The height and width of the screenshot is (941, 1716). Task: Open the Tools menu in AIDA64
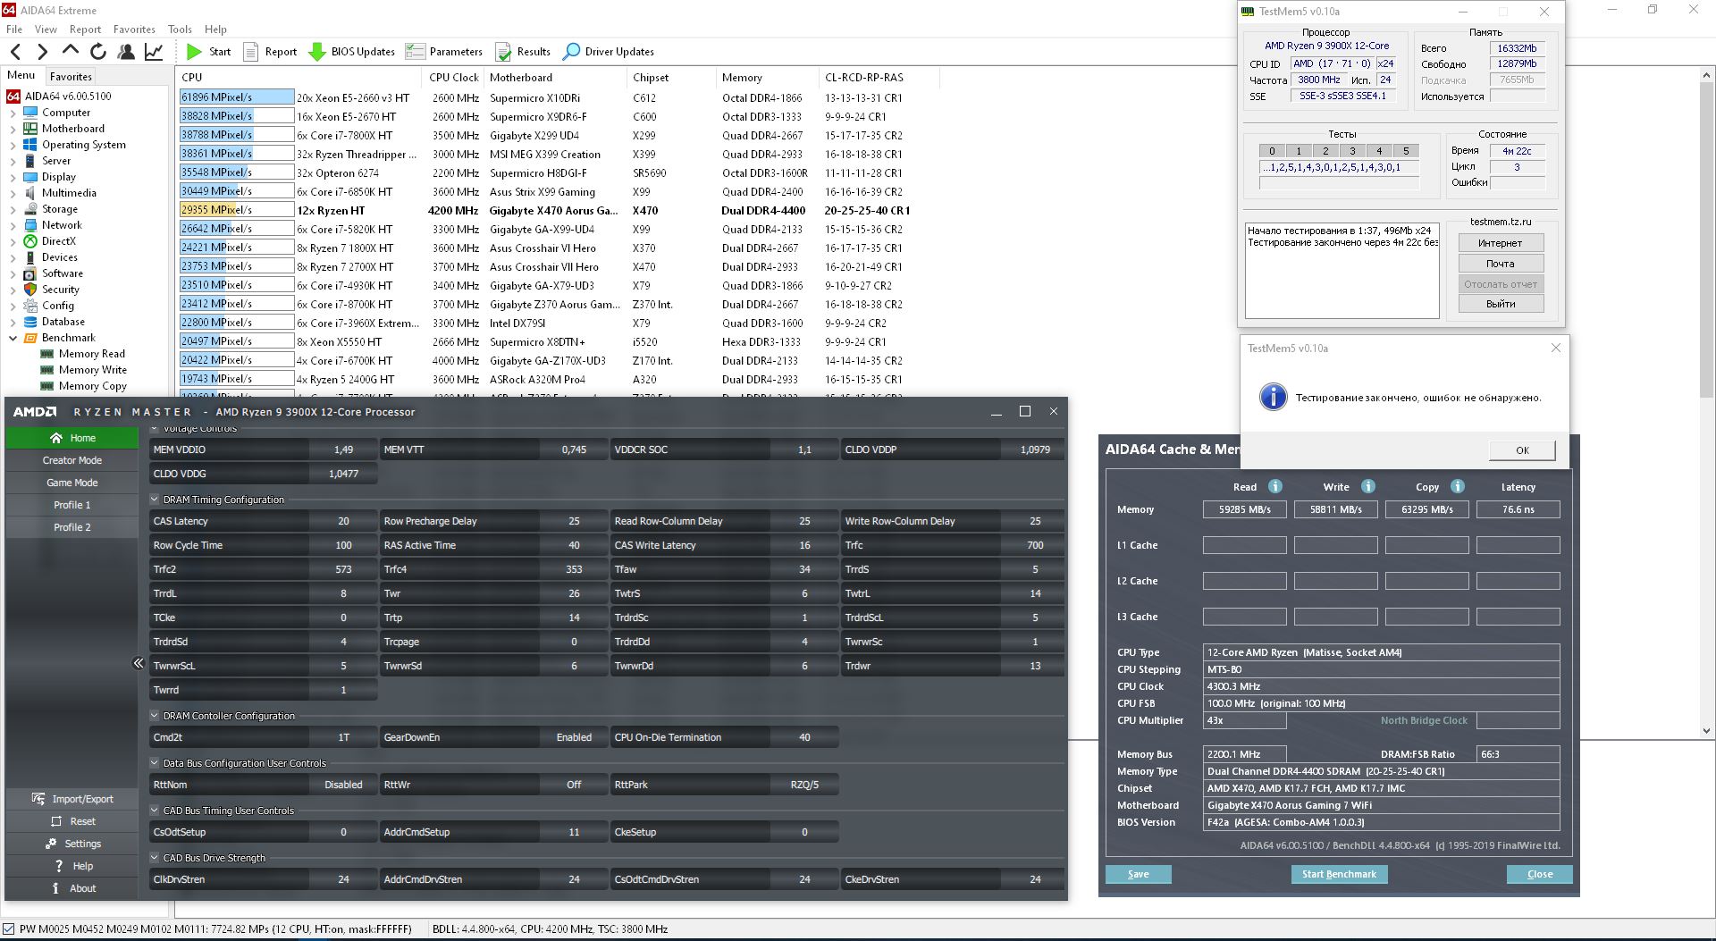coord(180,29)
